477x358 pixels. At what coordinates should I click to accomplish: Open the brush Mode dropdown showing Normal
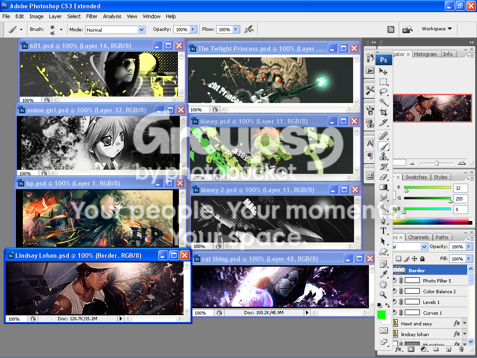click(115, 29)
